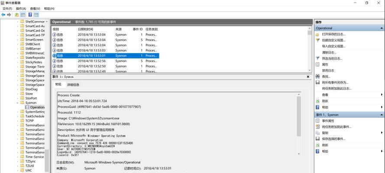
Task: Click the floppy icon for 将所有事件另存为
Action: point(317,83)
